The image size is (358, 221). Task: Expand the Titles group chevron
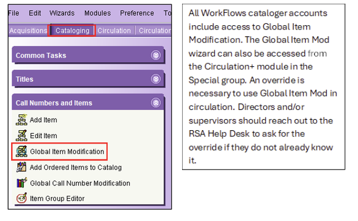pyautogui.click(x=156, y=79)
